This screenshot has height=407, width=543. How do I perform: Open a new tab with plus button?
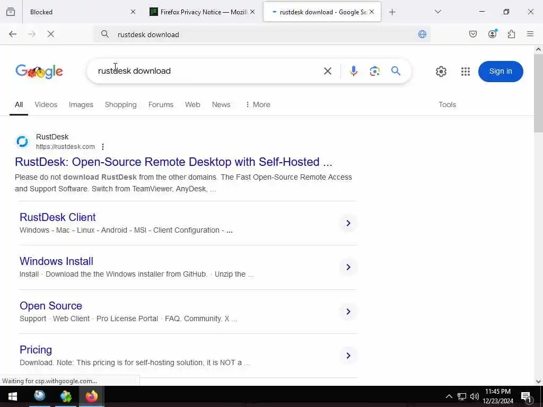pyautogui.click(x=392, y=12)
